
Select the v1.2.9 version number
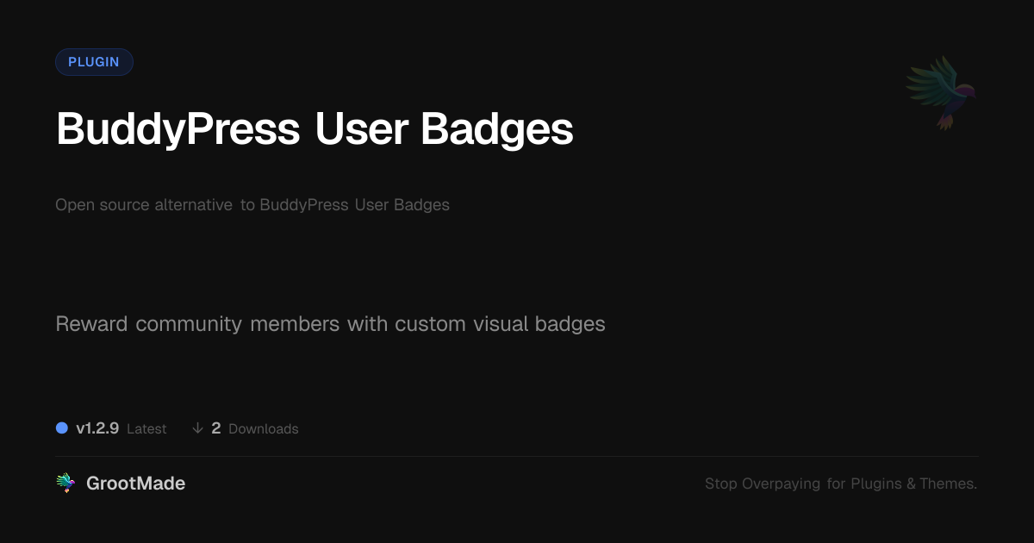coord(97,428)
